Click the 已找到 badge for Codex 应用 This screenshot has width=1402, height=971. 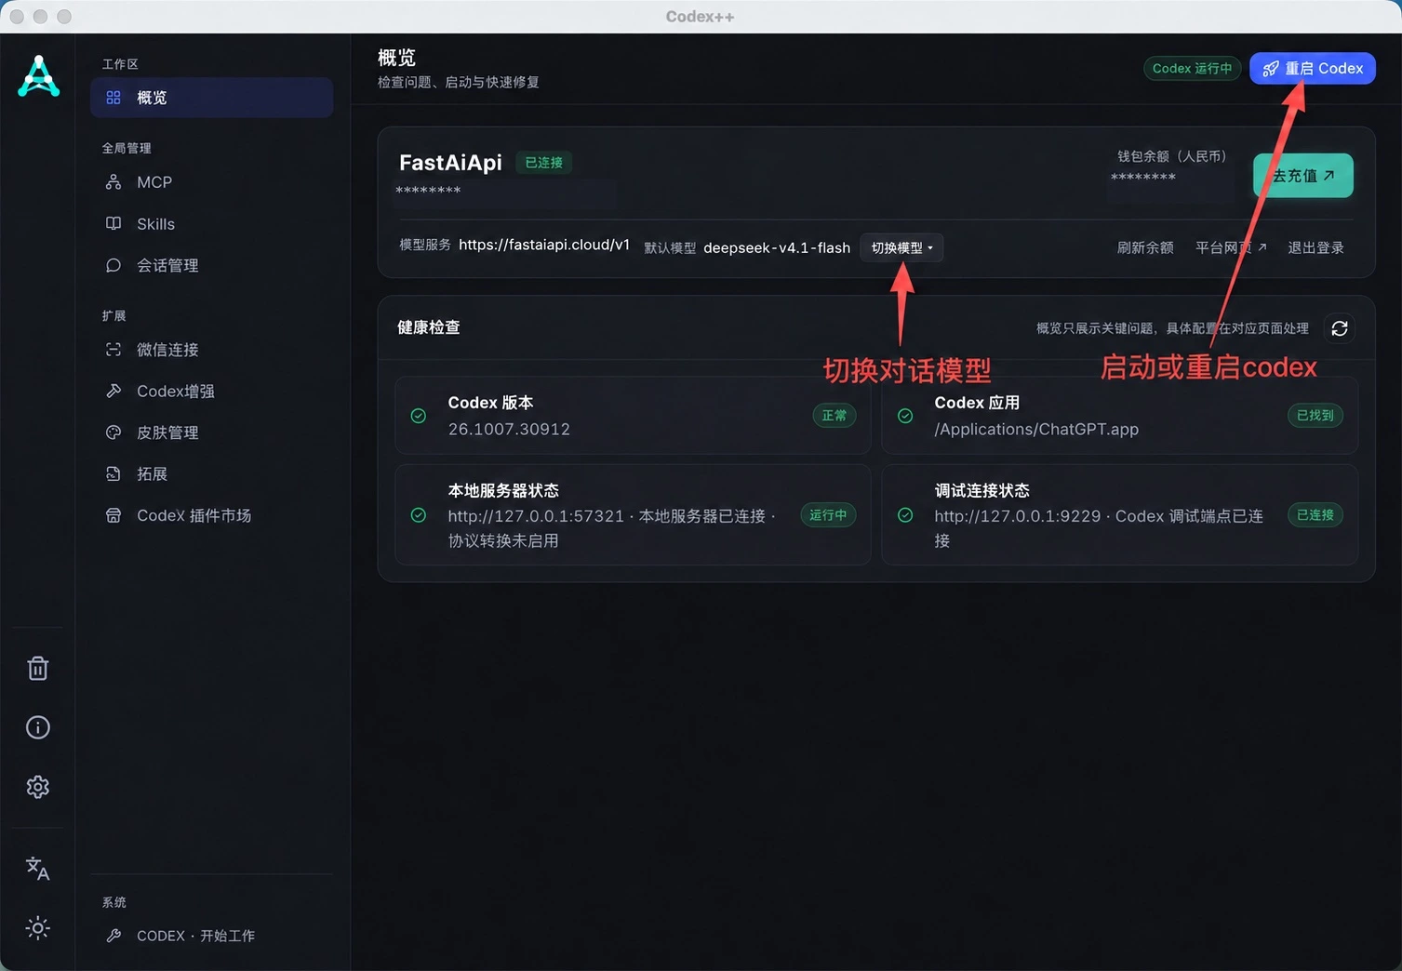pos(1315,416)
